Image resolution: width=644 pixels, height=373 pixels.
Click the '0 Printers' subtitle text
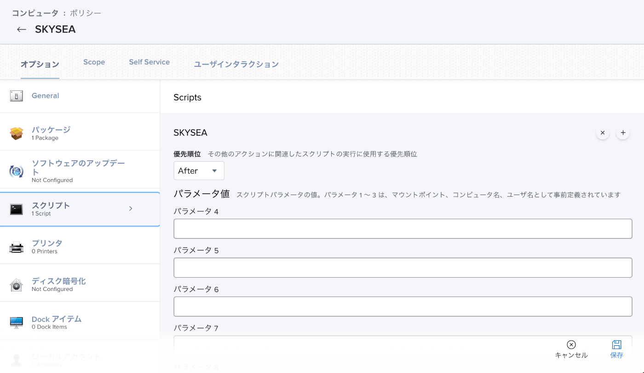tap(45, 251)
